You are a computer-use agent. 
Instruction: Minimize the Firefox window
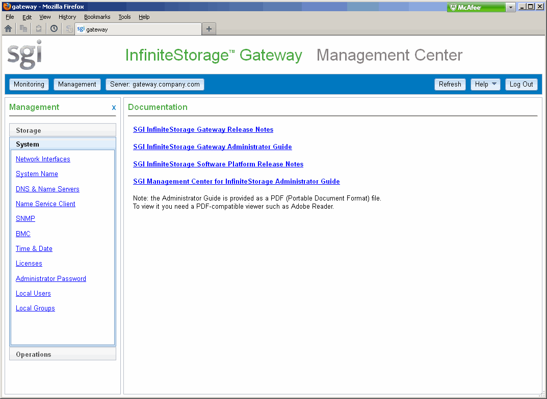[522, 7]
